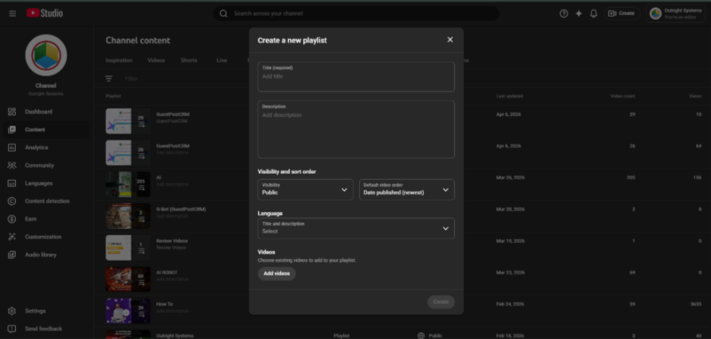Switch to the Shorts tab
The height and width of the screenshot is (339, 711).
[x=188, y=60]
